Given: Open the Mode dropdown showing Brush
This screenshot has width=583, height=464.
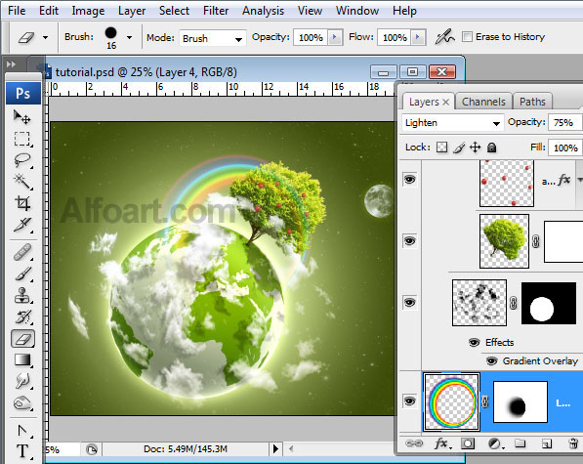Looking at the screenshot, I should click(213, 38).
